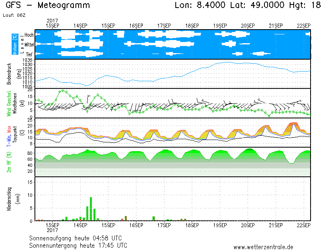Click the "T-Min, Max" temperature label
This screenshot has width=321, height=250.
pos(9,136)
